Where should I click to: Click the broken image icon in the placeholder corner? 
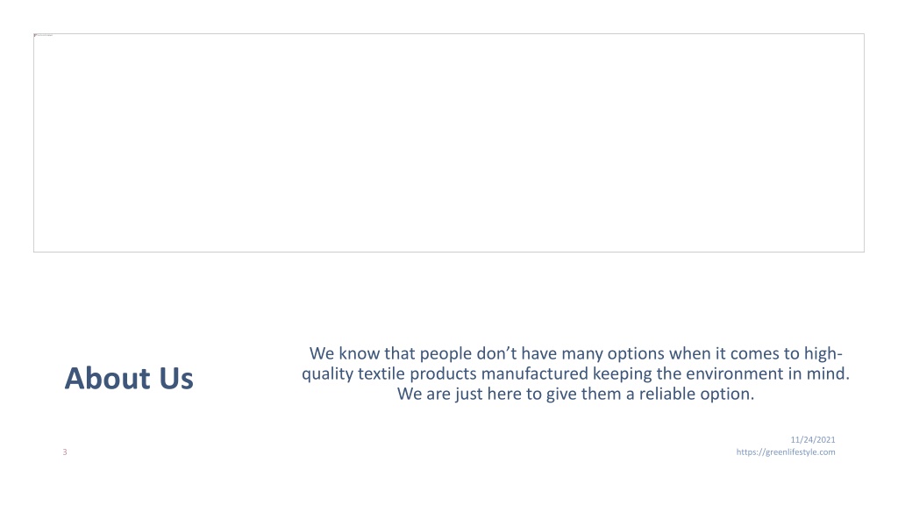35,35
